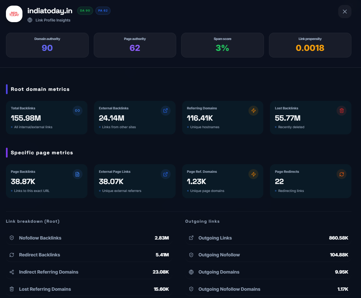Select the Indirect Referring Domains value 23.08K

click(x=161, y=272)
